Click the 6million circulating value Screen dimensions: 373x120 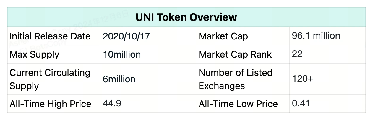[x=119, y=79]
